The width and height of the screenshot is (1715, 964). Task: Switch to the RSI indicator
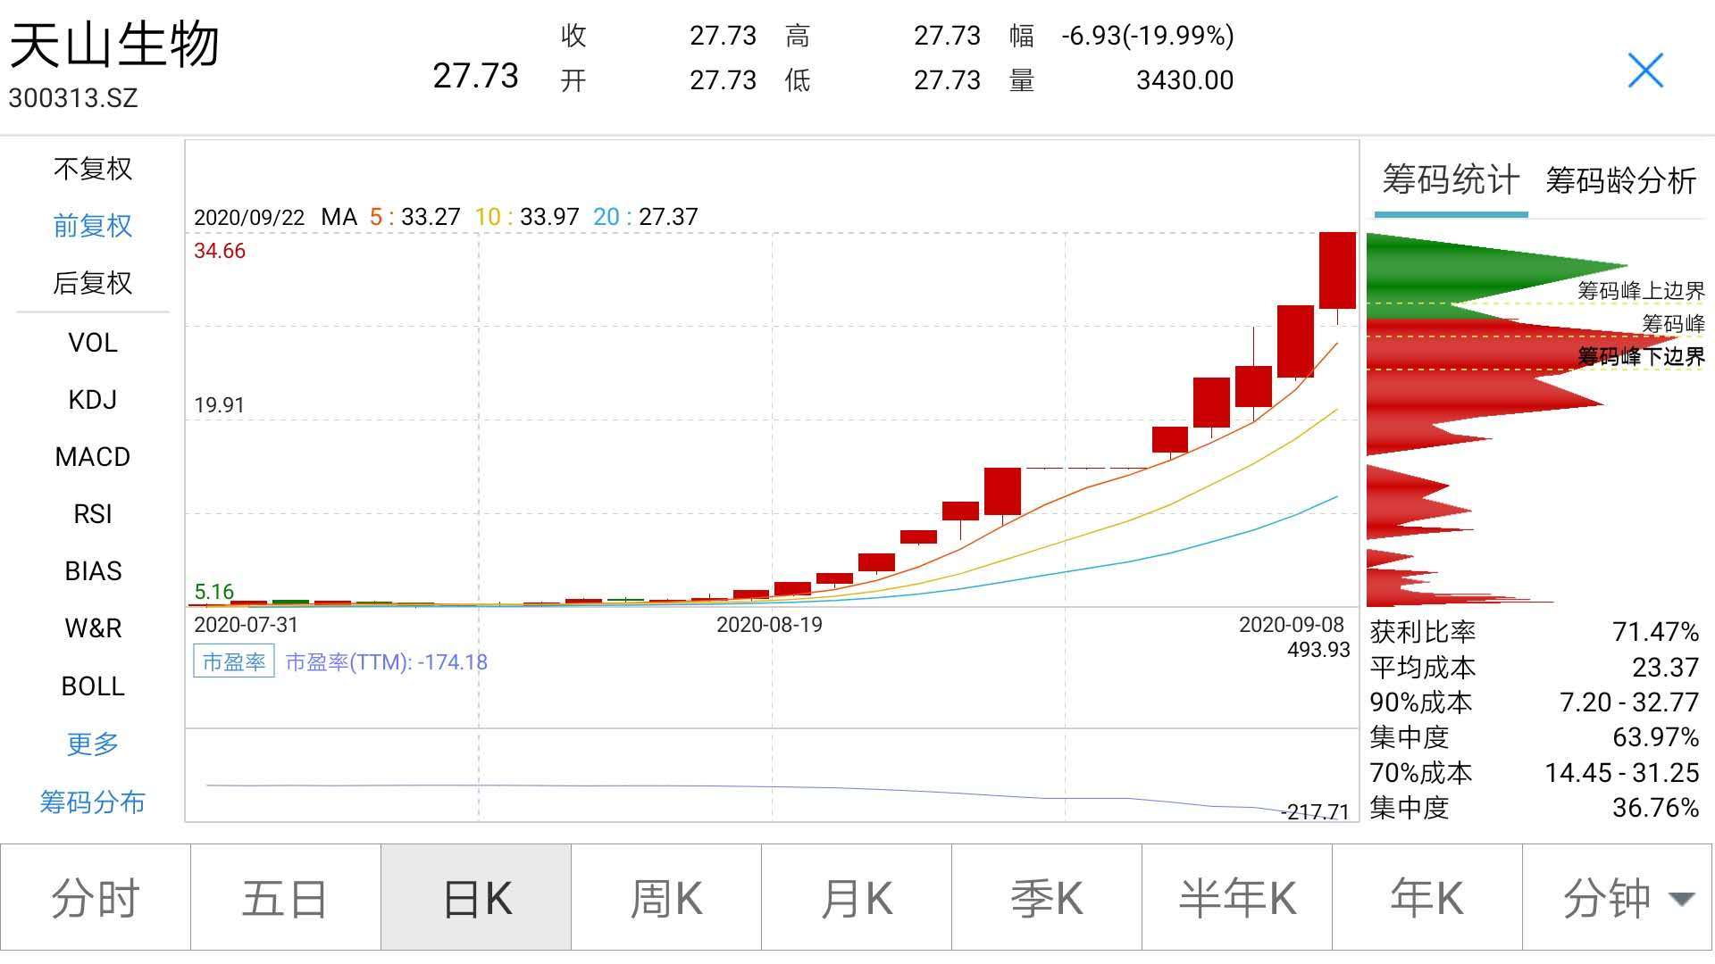[93, 514]
